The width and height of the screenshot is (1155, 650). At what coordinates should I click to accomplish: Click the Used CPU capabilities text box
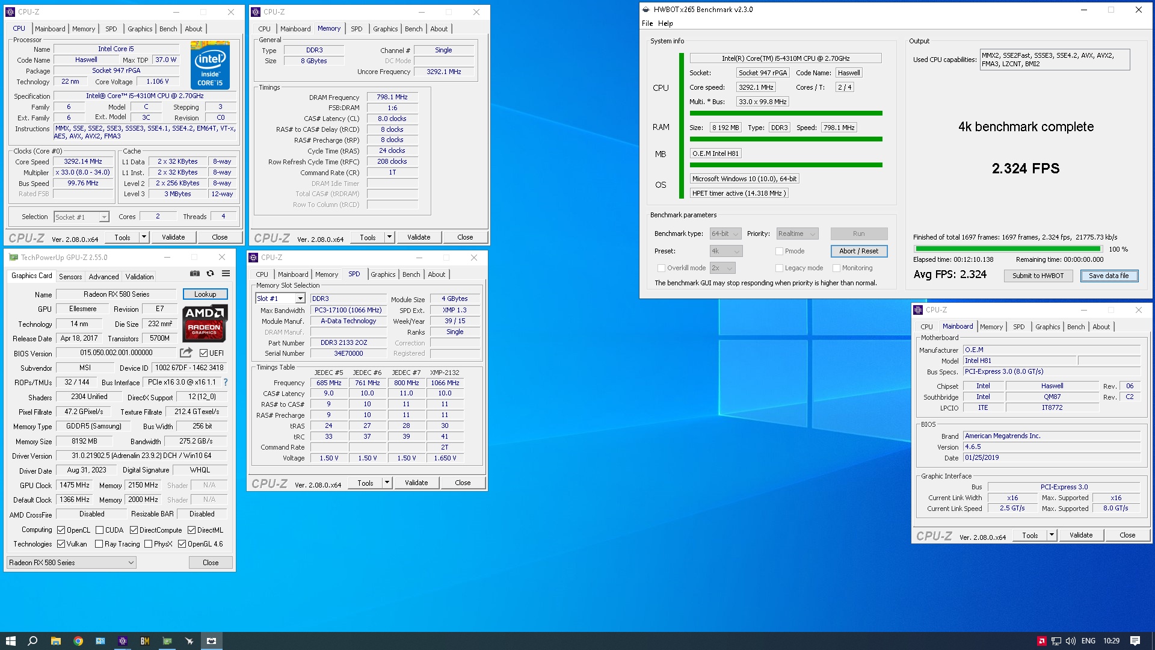tap(1055, 60)
